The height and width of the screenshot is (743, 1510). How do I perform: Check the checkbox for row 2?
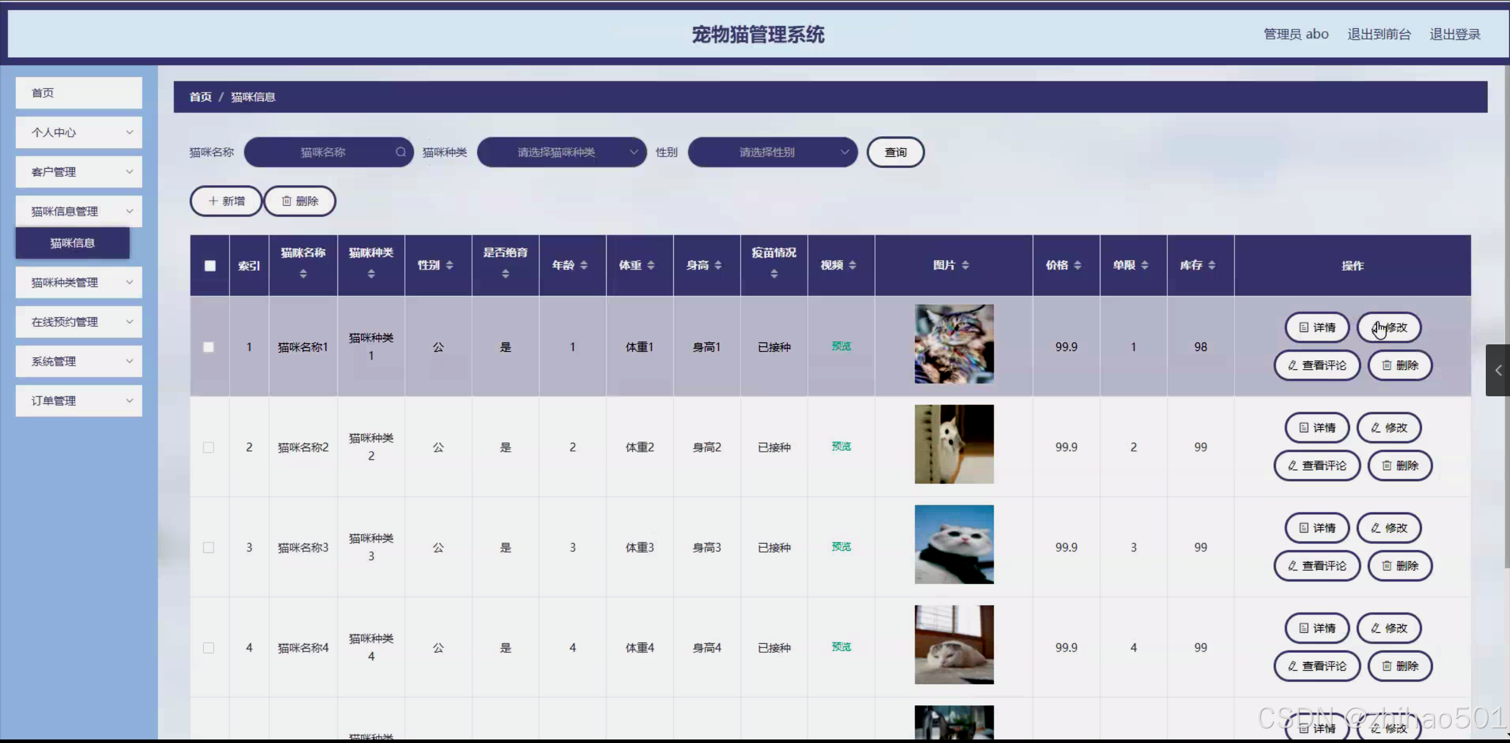tap(208, 447)
